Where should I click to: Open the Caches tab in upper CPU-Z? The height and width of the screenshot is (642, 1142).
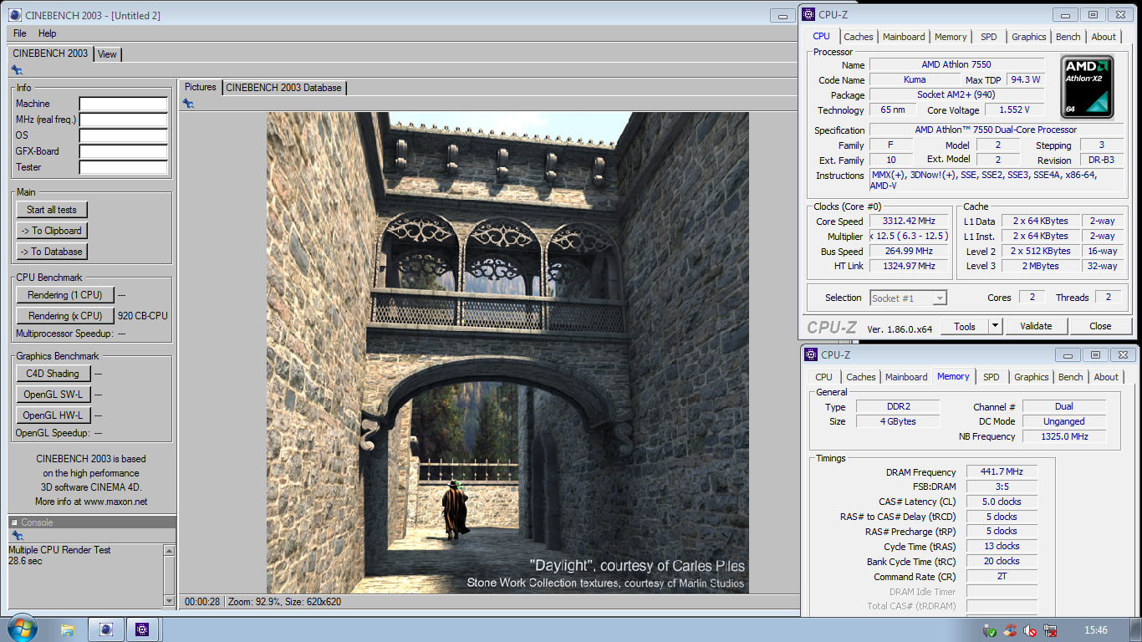(x=859, y=37)
